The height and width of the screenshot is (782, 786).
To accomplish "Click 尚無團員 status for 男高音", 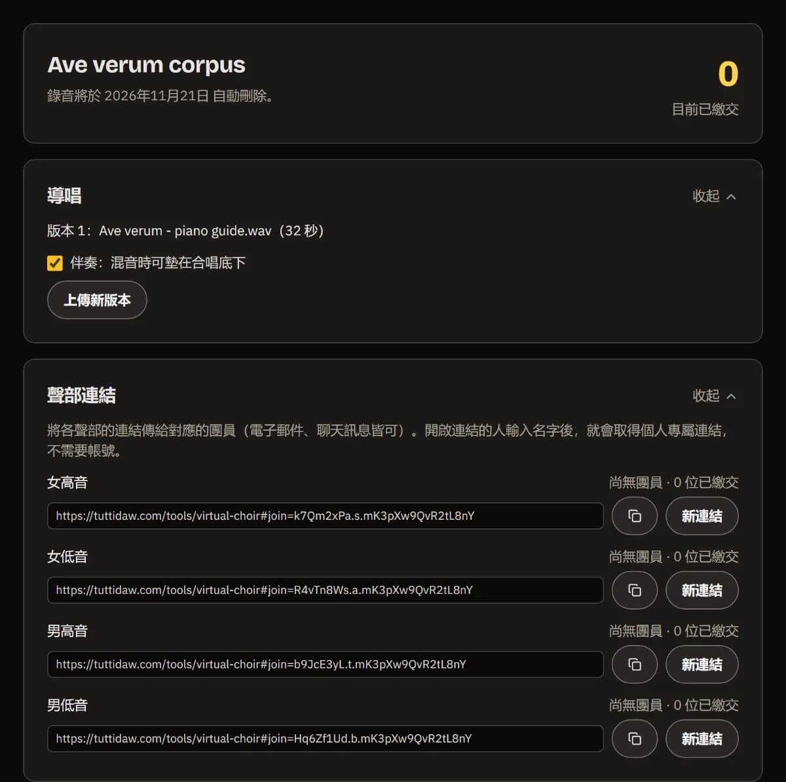I will 673,631.
